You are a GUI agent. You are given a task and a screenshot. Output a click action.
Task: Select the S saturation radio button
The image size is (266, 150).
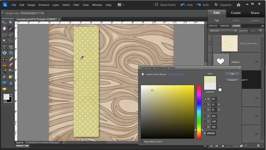coord(205,104)
